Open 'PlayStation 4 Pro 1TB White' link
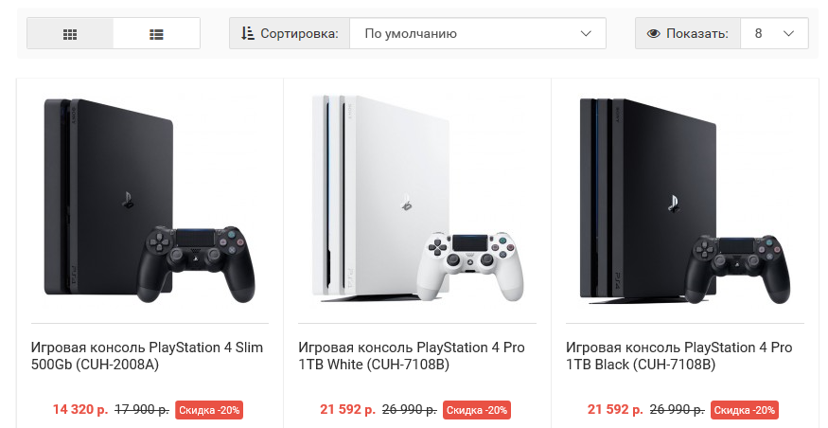828x428 pixels. pyautogui.click(x=412, y=356)
